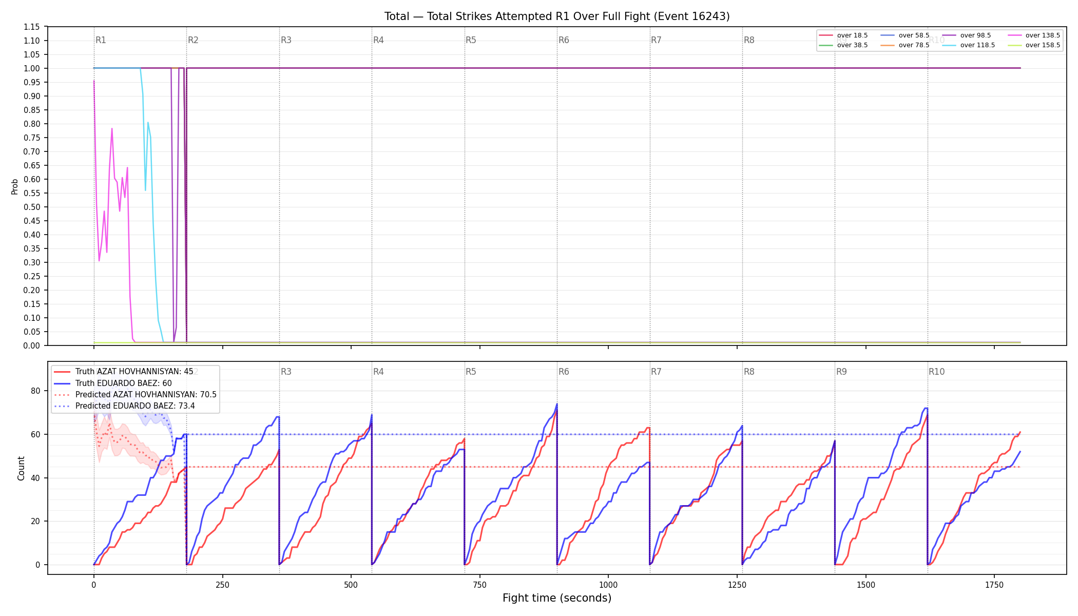Select the 'over 18.5' legend entry
1078x616 pixels.
843,35
